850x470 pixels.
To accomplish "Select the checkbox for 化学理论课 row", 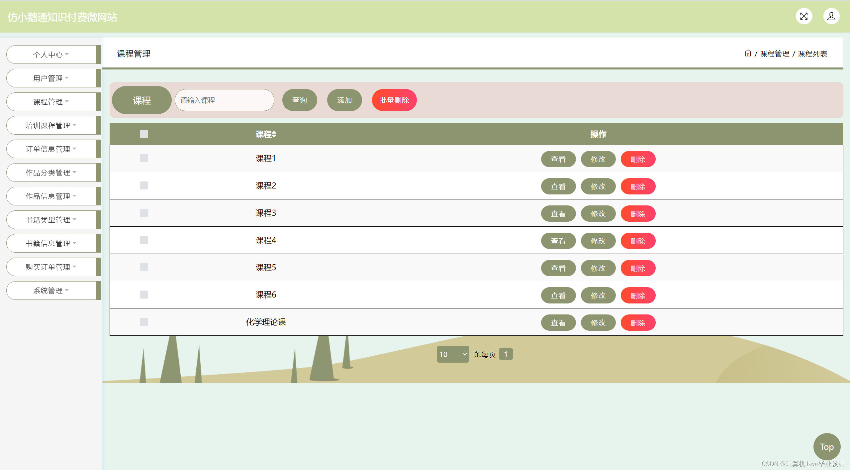I will 143,322.
